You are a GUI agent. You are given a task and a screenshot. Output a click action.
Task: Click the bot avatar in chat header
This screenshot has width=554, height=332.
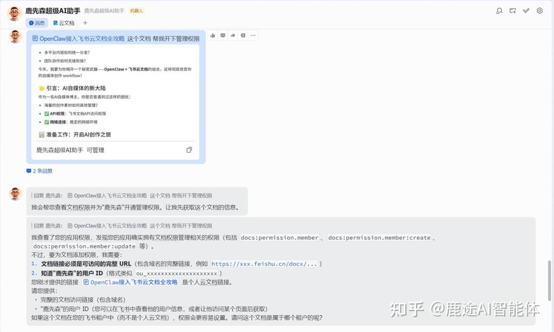(x=15, y=14)
